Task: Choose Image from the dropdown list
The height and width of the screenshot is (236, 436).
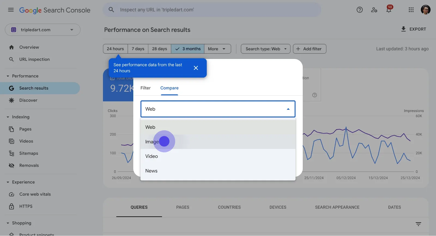Action: [x=218, y=142]
